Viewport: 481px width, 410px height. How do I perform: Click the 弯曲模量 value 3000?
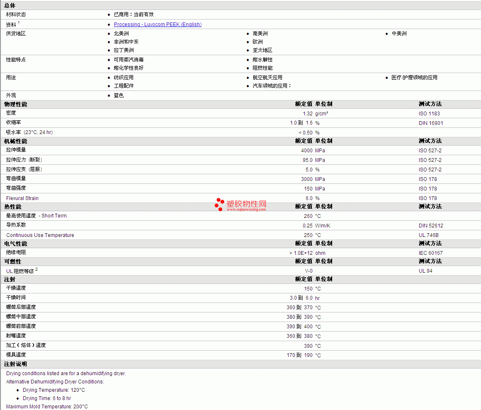307,179
